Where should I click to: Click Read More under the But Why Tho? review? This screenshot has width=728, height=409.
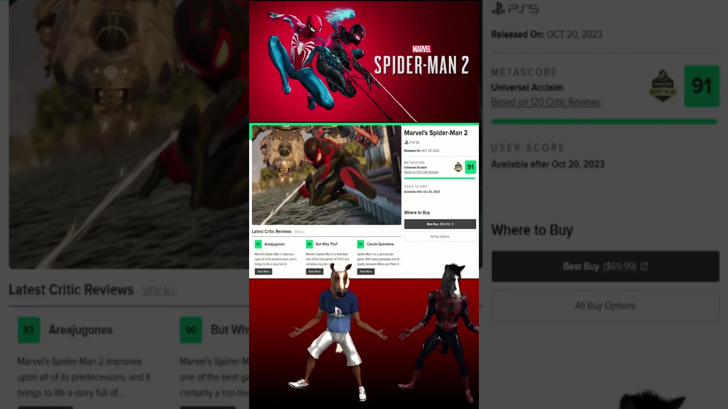point(315,272)
